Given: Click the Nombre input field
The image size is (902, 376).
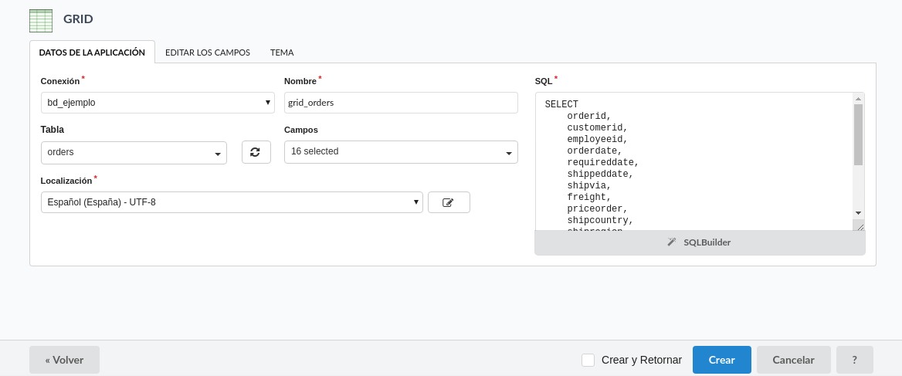Looking at the screenshot, I should tap(401, 103).
